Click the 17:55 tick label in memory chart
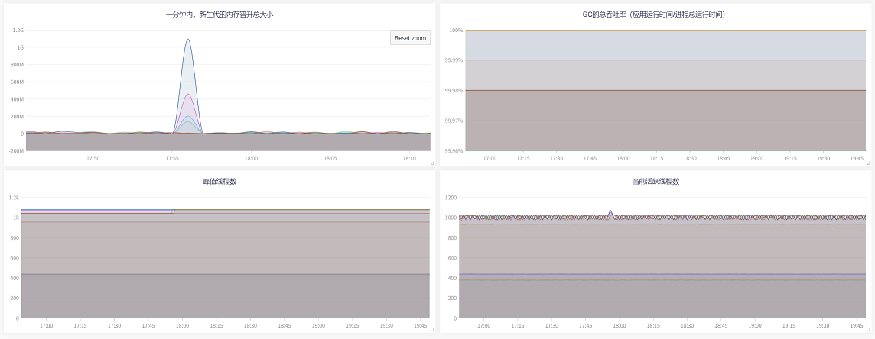Screen dimensions: 875x339 [172, 158]
